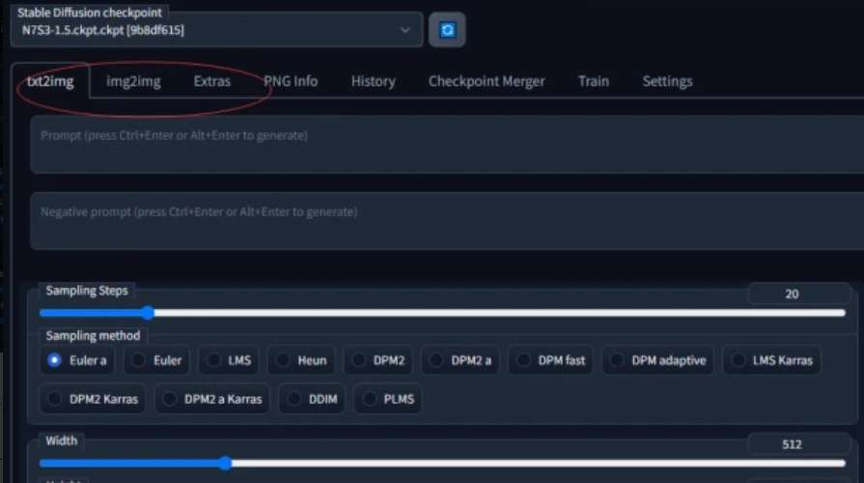Viewport: 864px width, 483px height.
Task: Open the Settings tab
Action: coord(667,81)
